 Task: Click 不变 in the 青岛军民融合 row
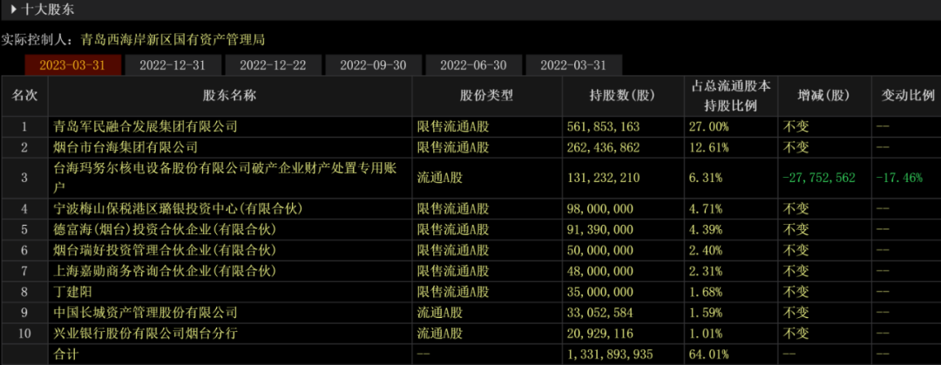[x=795, y=126]
